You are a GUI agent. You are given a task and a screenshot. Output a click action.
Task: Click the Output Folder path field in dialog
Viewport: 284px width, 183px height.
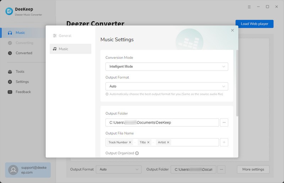click(162, 122)
